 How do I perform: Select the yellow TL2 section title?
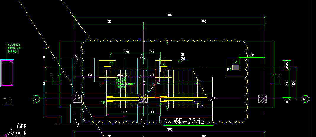(7, 101)
